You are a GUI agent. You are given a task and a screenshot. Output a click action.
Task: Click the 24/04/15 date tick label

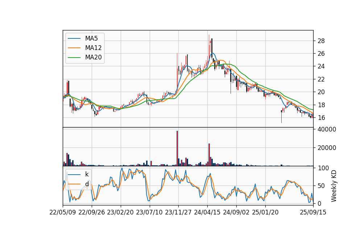[207, 213]
